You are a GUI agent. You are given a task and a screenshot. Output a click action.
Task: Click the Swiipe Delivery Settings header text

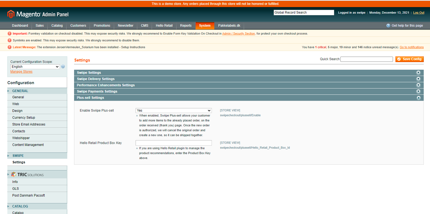coord(96,79)
